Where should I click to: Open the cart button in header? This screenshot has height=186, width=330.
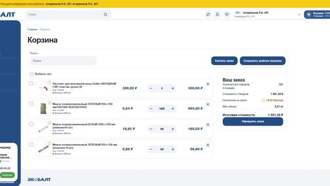(317, 14)
